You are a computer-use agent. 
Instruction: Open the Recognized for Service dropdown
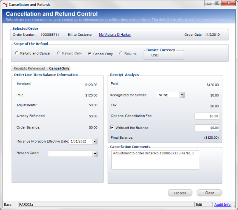pos(182,95)
